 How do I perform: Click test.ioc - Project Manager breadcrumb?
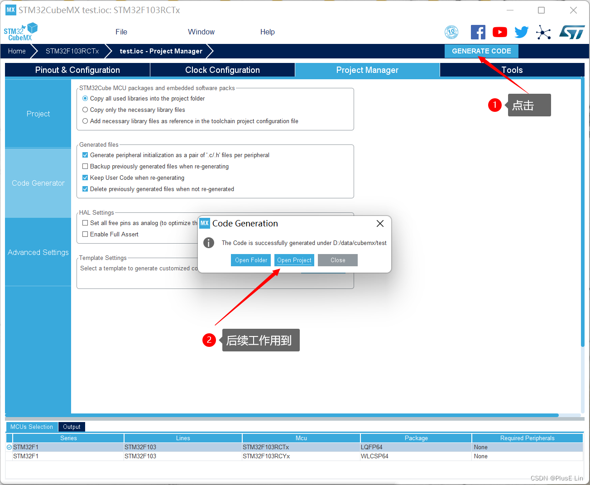[161, 51]
